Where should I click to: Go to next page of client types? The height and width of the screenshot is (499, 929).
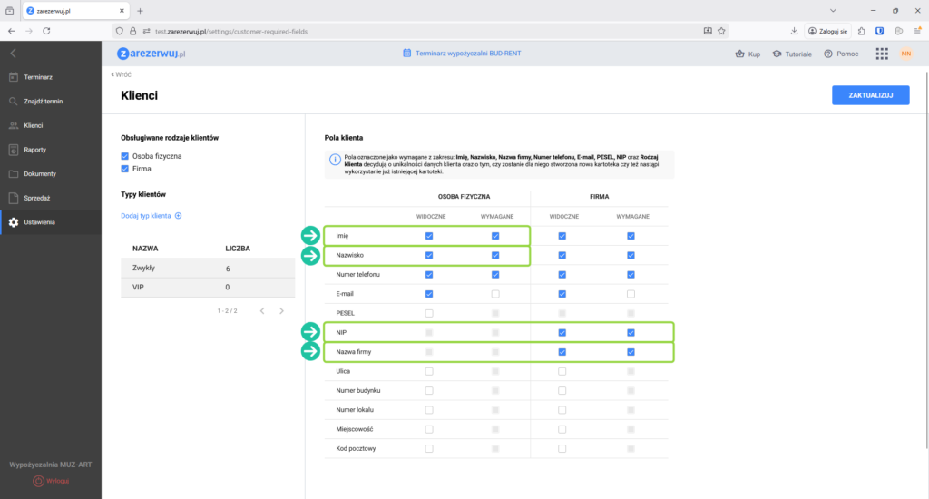282,311
